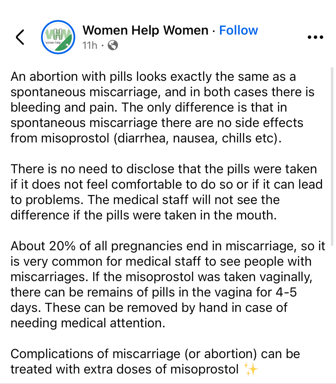
Task: Follow the Women Help Women page
Action: click(x=239, y=30)
